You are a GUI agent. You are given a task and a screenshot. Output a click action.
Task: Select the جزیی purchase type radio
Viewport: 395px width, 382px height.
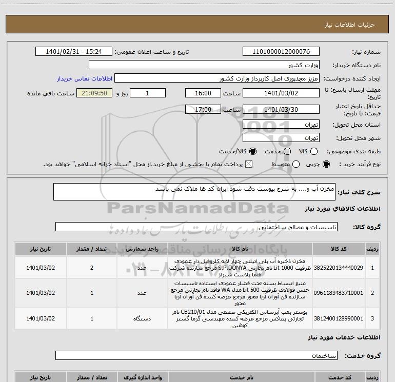[x=326, y=164]
